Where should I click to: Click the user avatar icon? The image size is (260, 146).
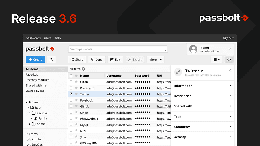click(193, 49)
